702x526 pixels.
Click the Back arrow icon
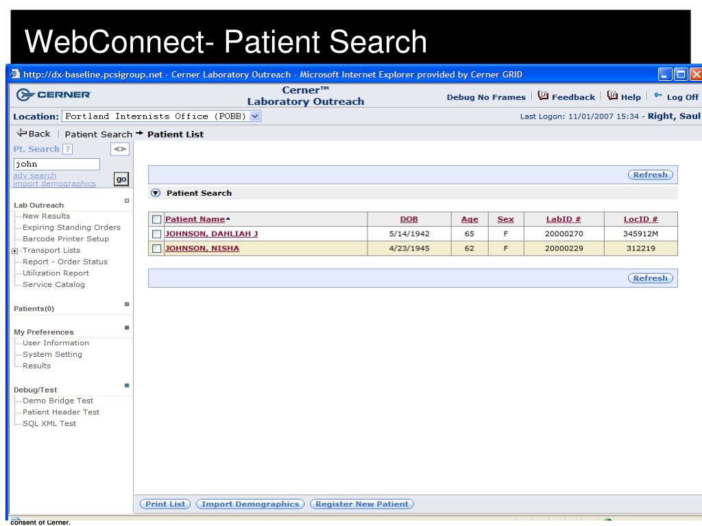[21, 133]
